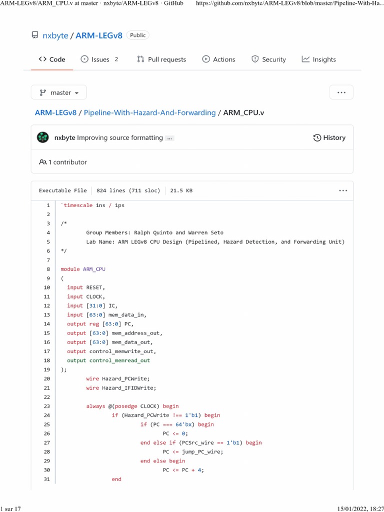Open the ARM-LEGv8 repository name link
The width and height of the screenshot is (384, 512).
click(99, 35)
